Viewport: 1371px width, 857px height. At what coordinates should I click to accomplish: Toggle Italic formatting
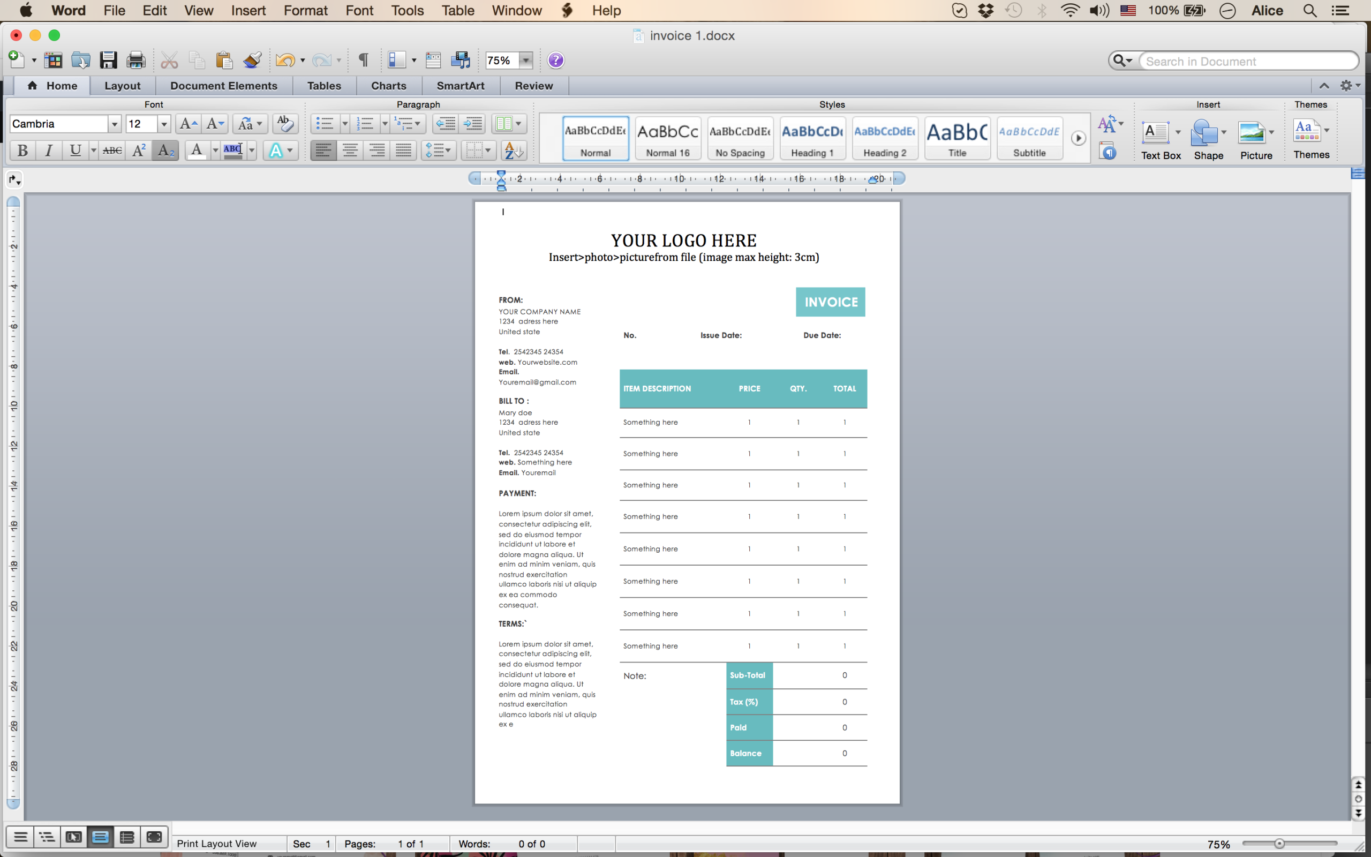point(49,150)
